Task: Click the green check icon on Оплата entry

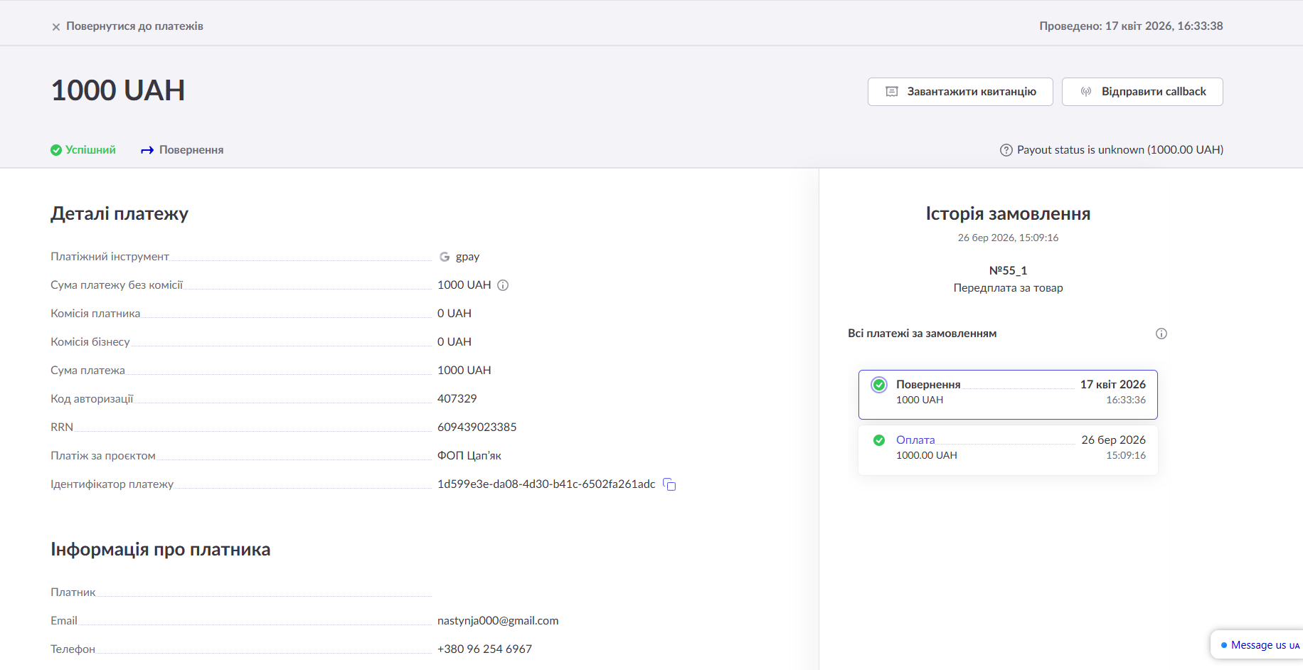Action: pos(879,440)
